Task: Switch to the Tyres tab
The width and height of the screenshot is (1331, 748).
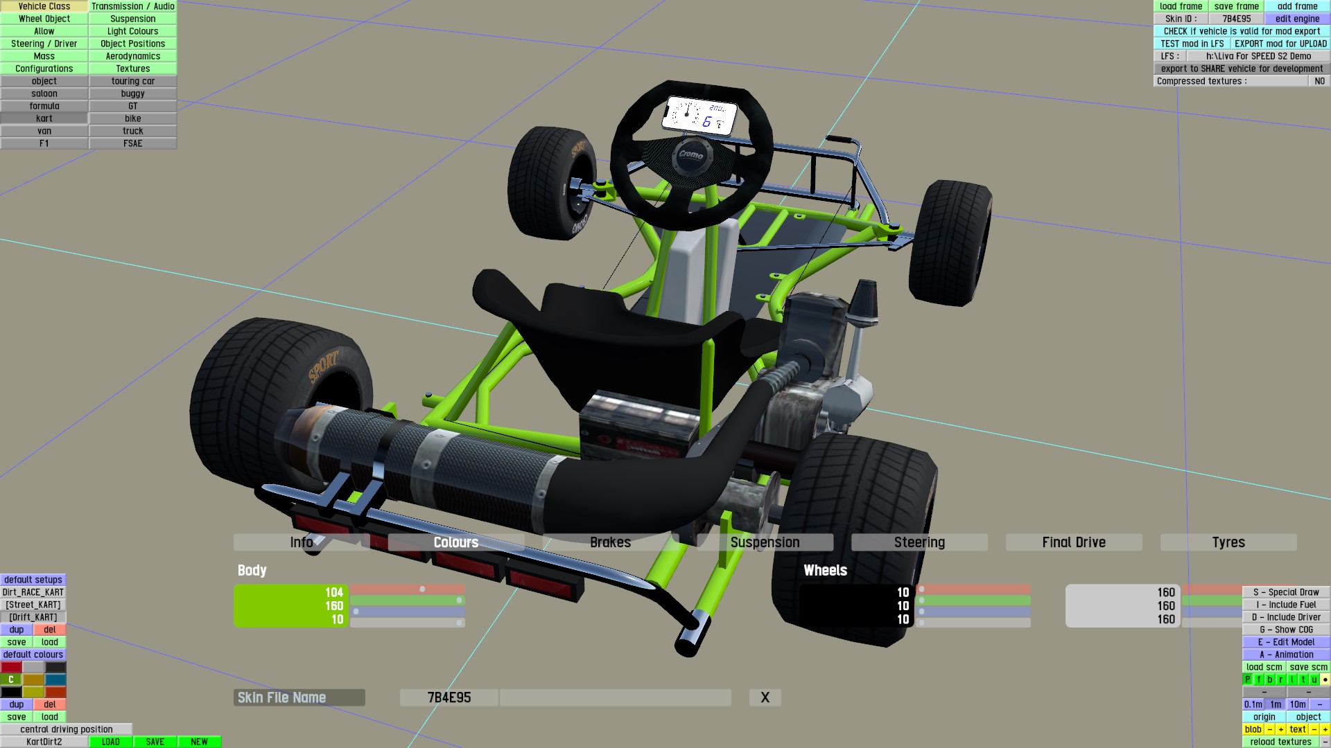Action: pos(1228,542)
